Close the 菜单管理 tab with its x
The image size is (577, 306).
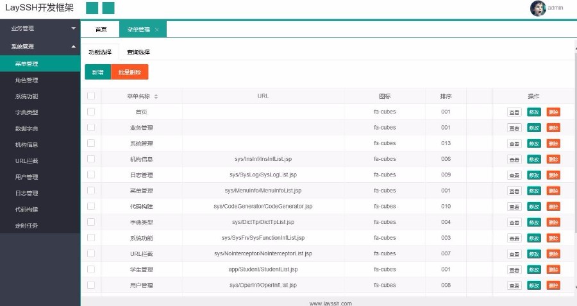click(x=157, y=30)
